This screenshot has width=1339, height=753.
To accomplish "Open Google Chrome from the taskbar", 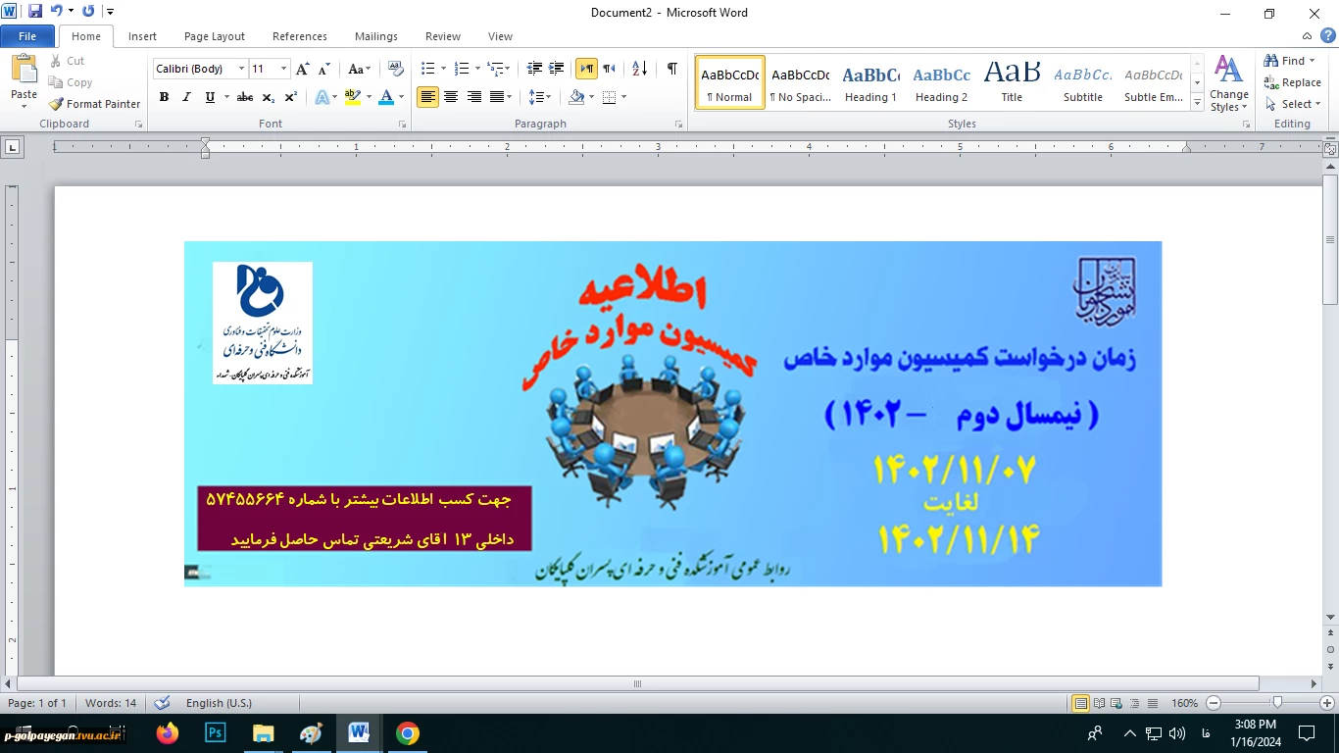I will (408, 732).
